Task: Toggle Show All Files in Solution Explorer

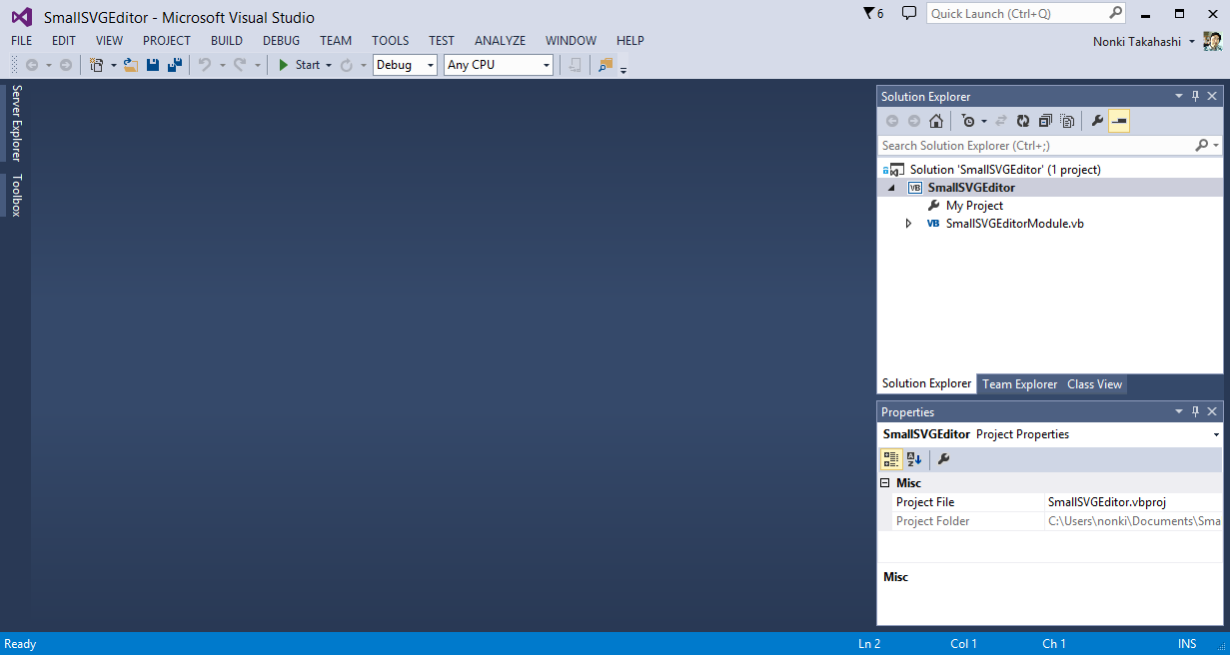Action: (x=1067, y=121)
